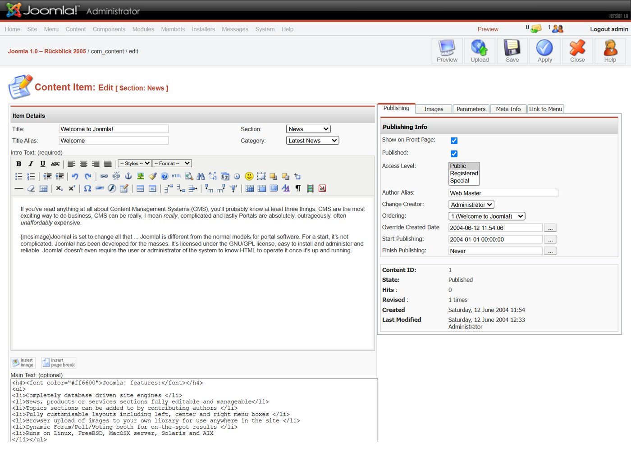Switch to the Images tab
Screen dimensions: 631x452
(x=434, y=109)
